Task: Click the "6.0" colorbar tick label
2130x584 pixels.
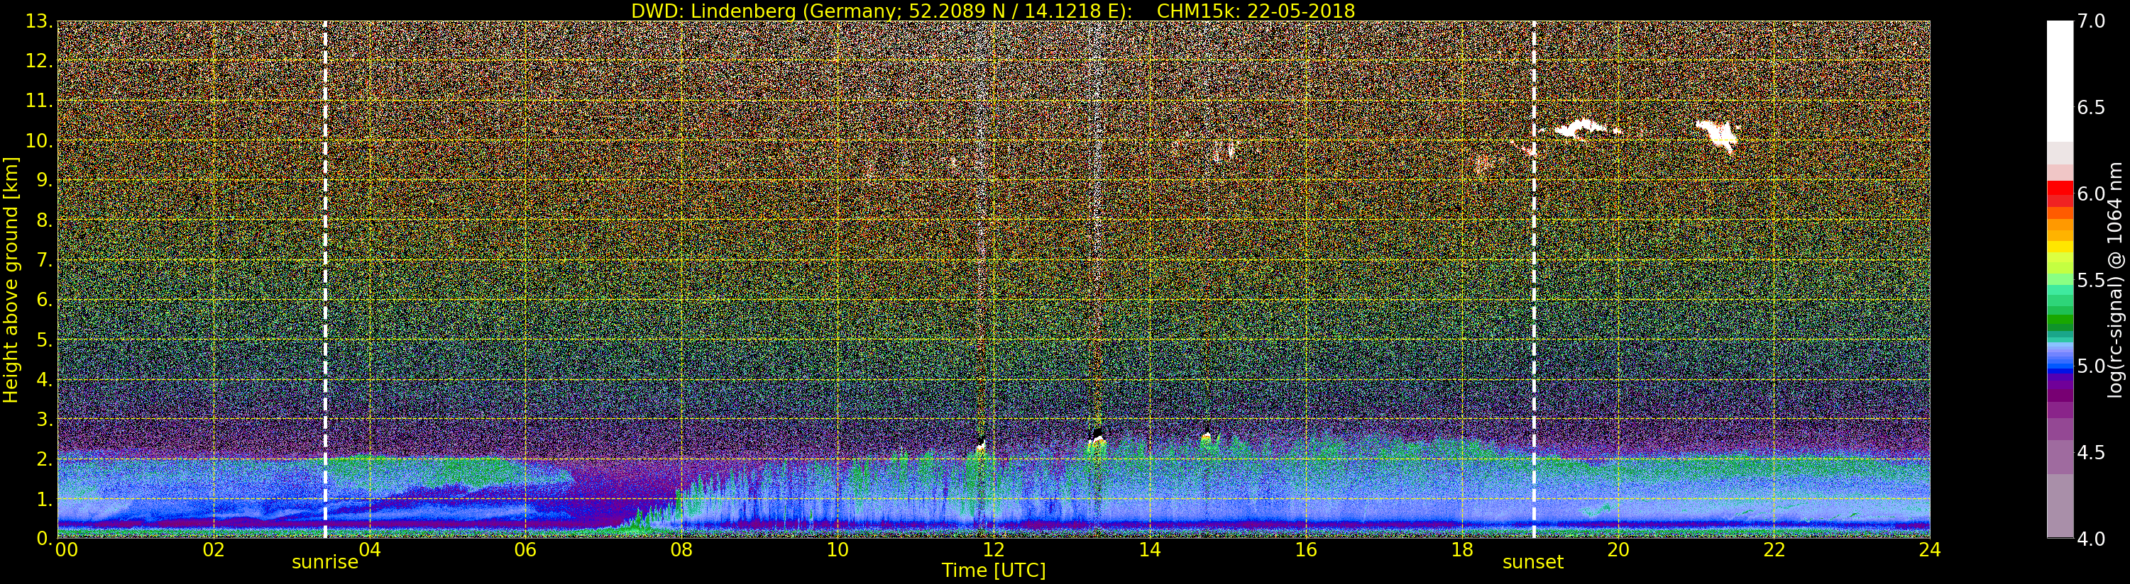Action: 2091,194
